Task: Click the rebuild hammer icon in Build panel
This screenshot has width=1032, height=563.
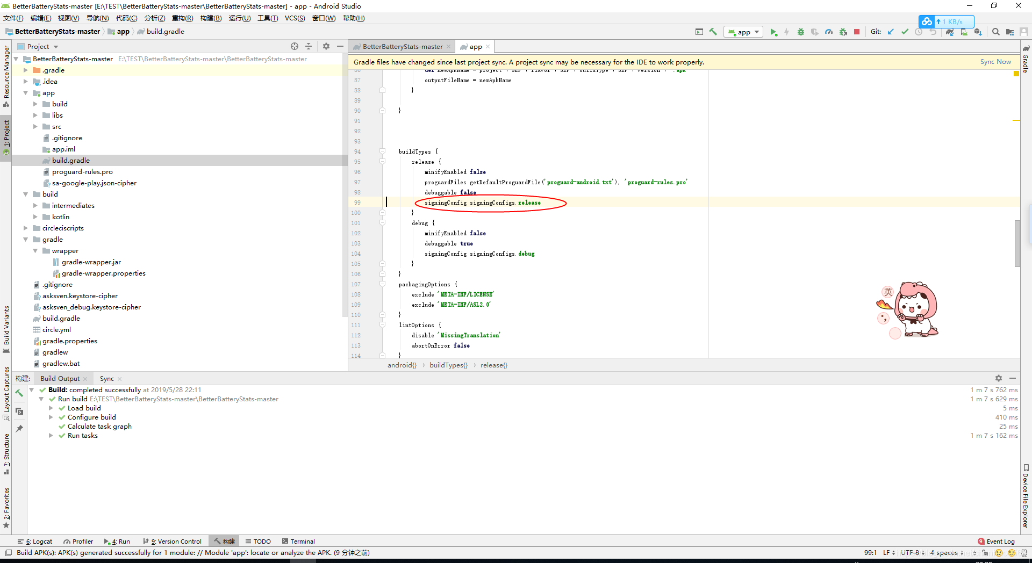Action: 19,393
